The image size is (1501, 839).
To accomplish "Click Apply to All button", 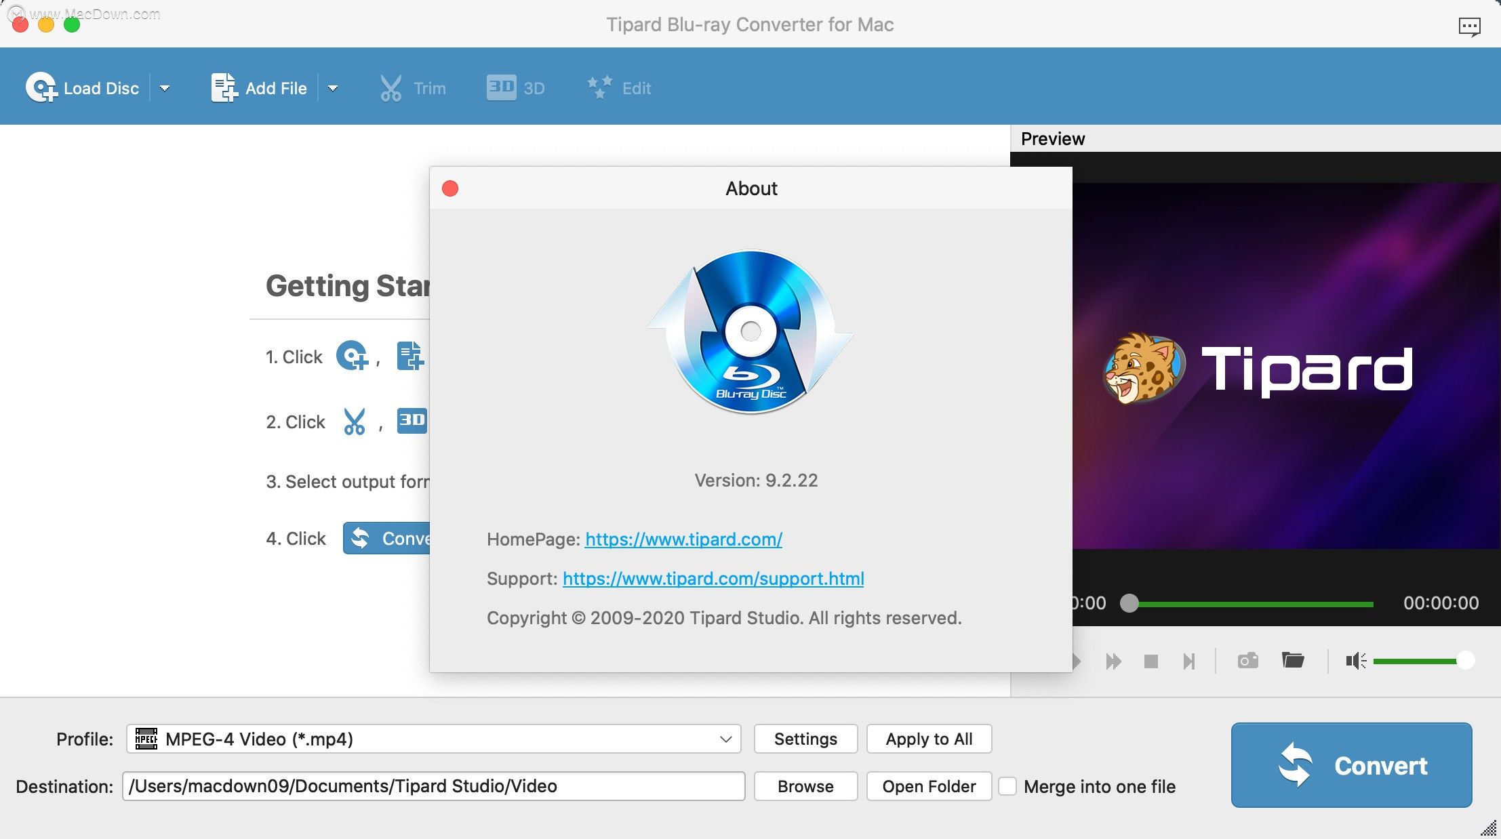I will (x=929, y=739).
